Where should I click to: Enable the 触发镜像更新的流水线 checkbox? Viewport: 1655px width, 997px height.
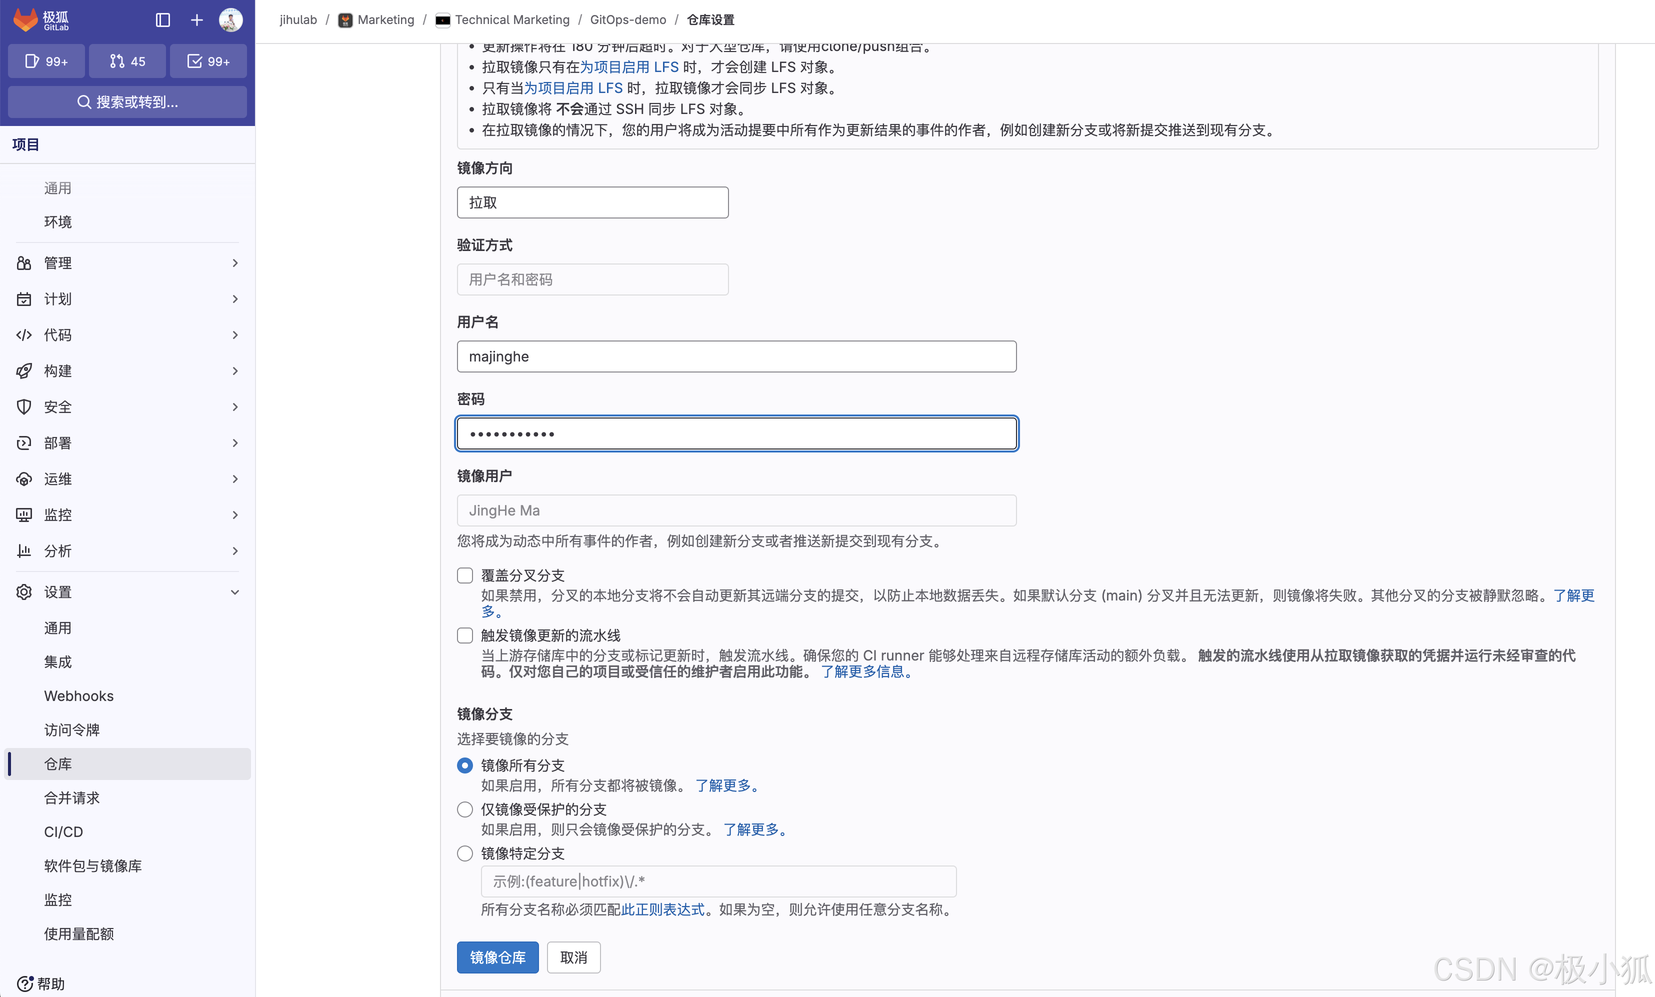[x=465, y=635]
